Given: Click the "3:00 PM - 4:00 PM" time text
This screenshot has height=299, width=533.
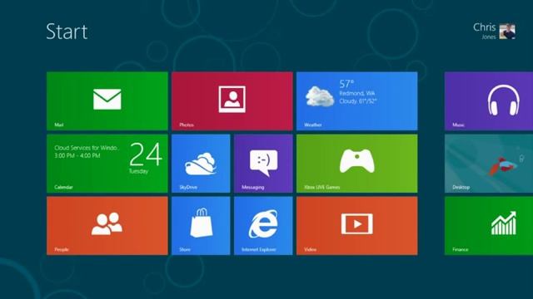Looking at the screenshot, I should (x=77, y=155).
